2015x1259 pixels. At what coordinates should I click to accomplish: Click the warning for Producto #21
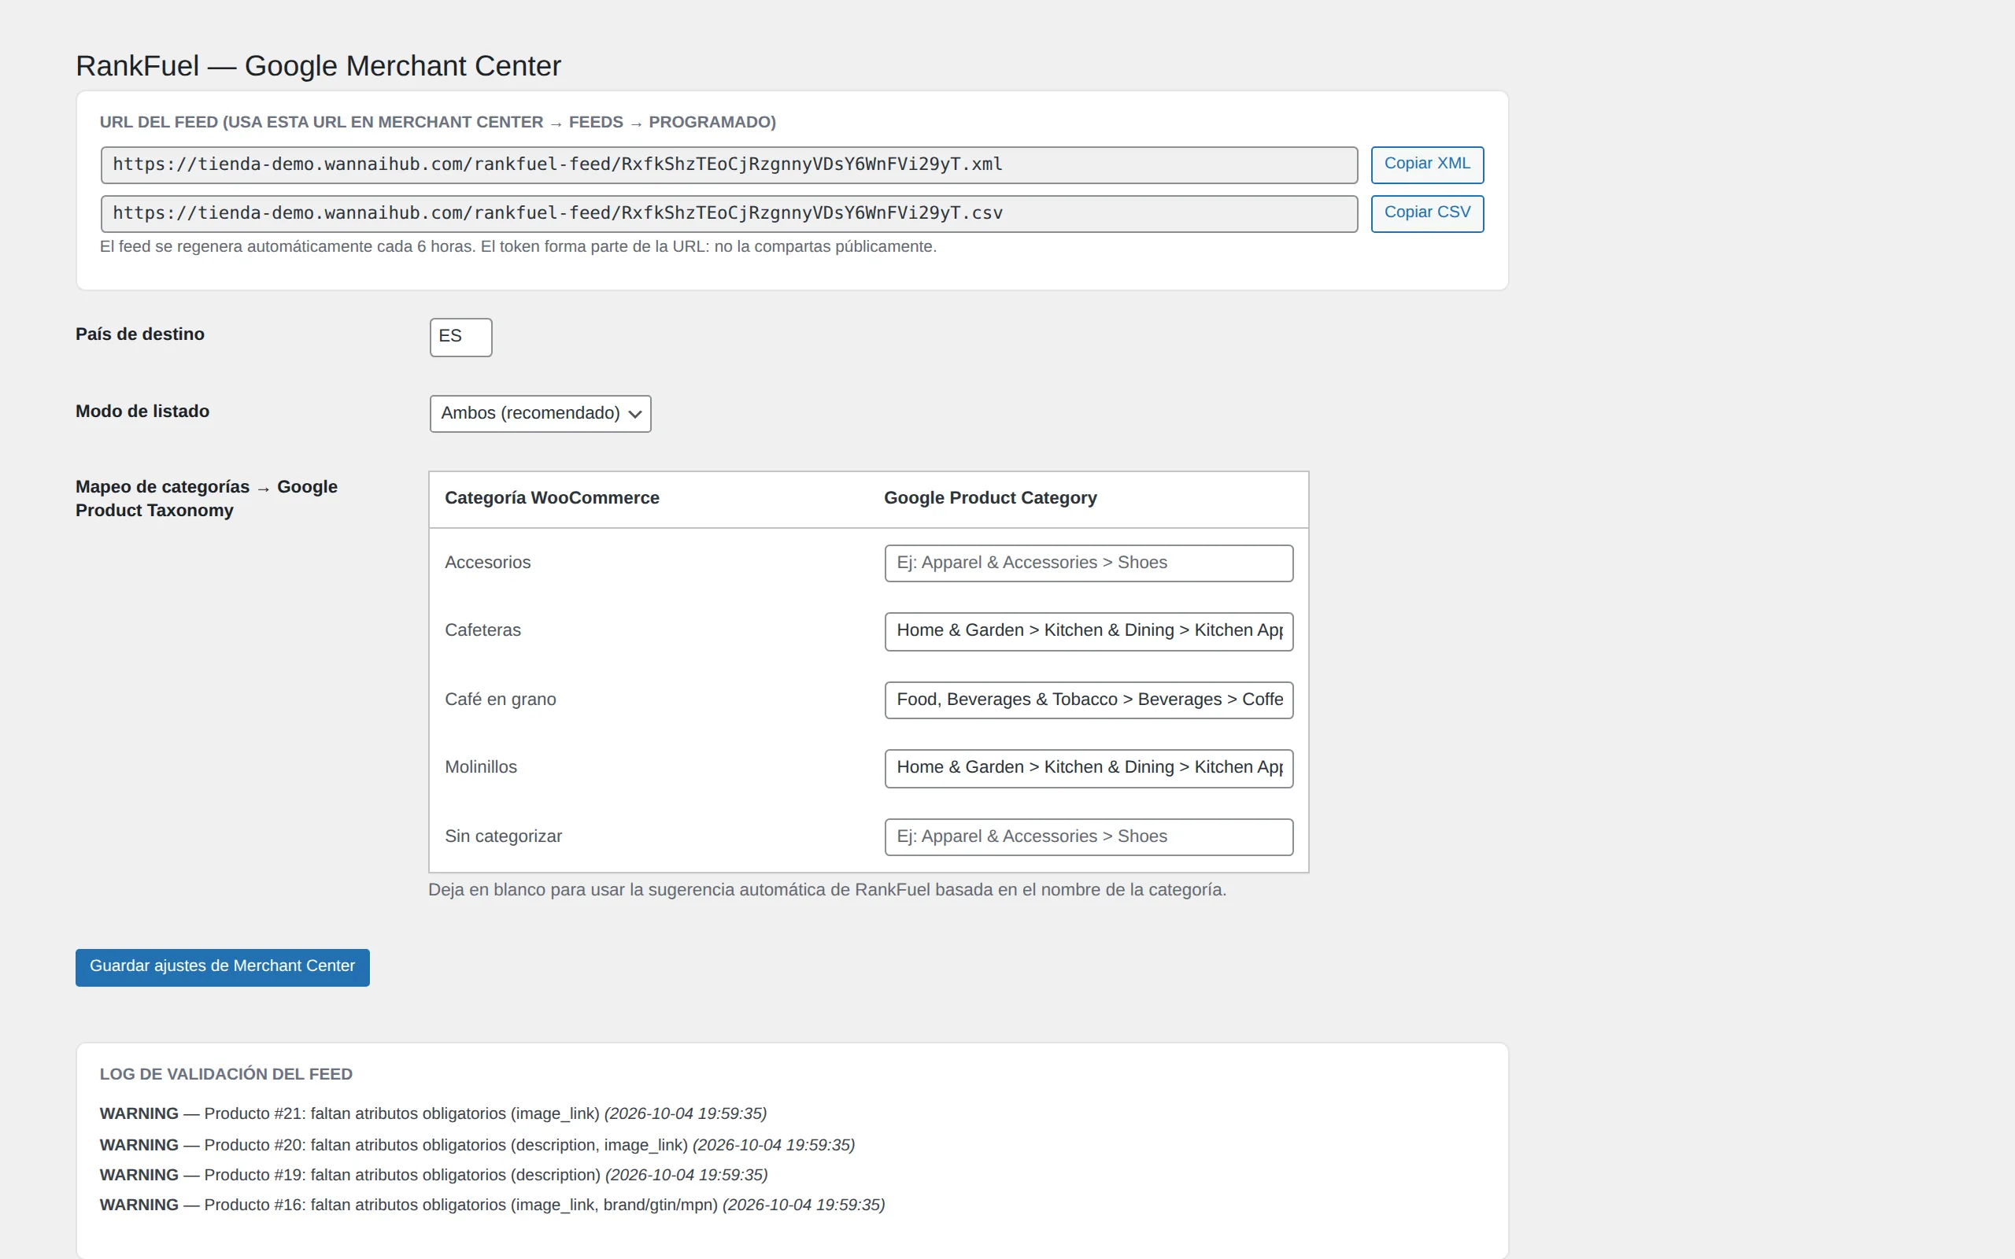pyautogui.click(x=433, y=1114)
